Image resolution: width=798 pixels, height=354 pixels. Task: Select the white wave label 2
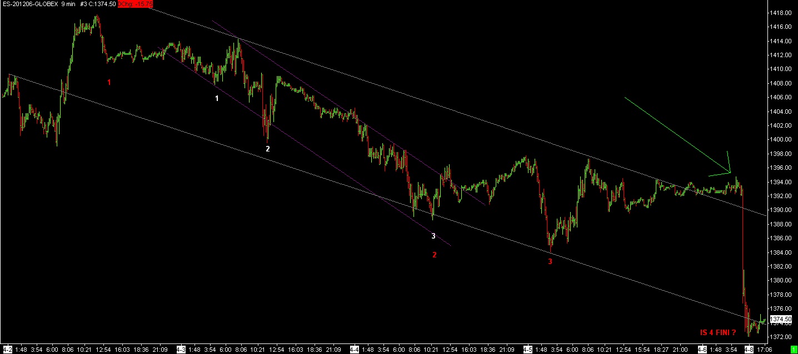[267, 149]
